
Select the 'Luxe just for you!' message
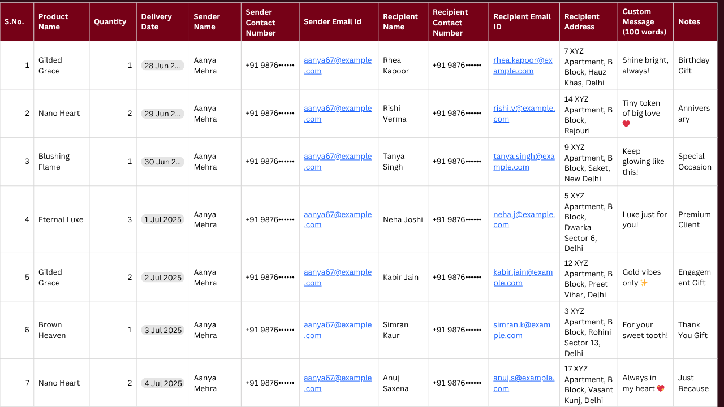click(645, 219)
